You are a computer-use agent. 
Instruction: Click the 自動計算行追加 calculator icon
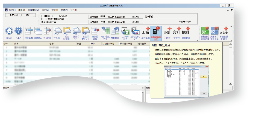click(155, 32)
